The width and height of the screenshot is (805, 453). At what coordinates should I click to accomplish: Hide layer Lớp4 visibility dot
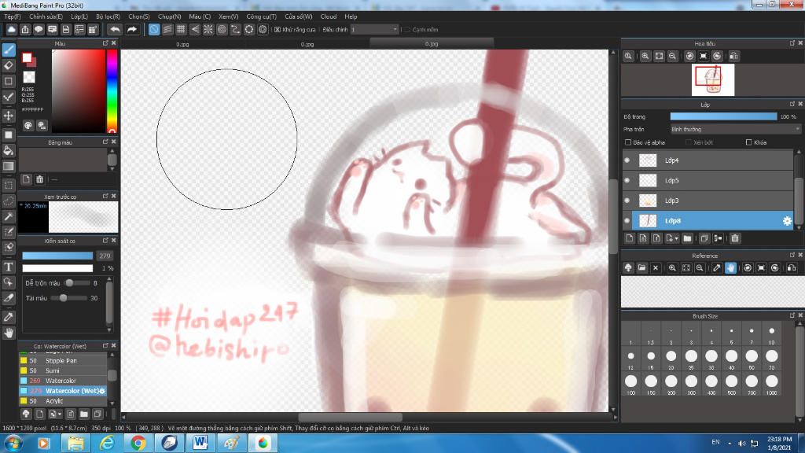pos(627,160)
